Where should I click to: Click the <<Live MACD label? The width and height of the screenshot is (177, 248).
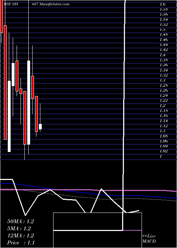[149, 238]
